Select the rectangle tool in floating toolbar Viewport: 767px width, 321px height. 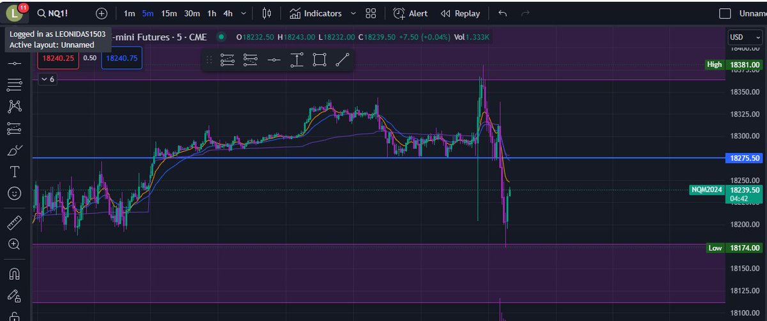[x=320, y=60]
